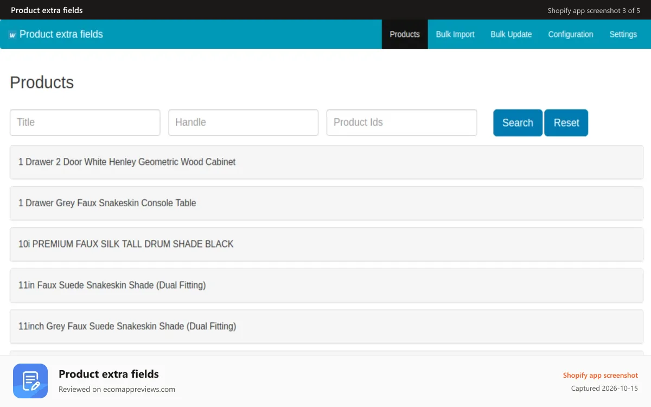
Task: Click the orange Shopify app screenshot label
Action: pos(601,375)
